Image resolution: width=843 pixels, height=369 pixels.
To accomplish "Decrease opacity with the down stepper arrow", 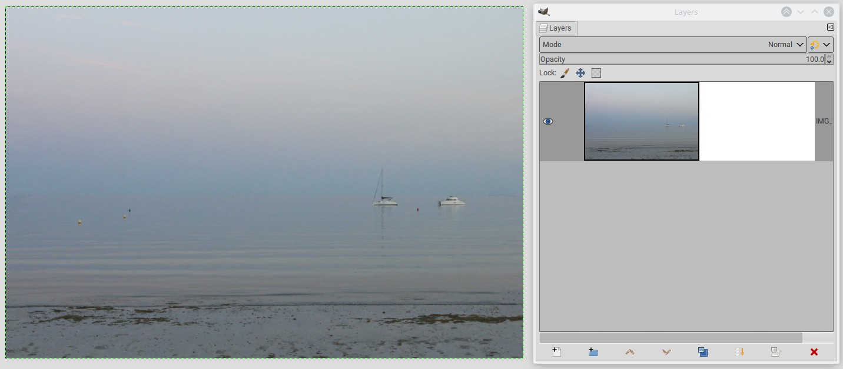I will click(829, 62).
